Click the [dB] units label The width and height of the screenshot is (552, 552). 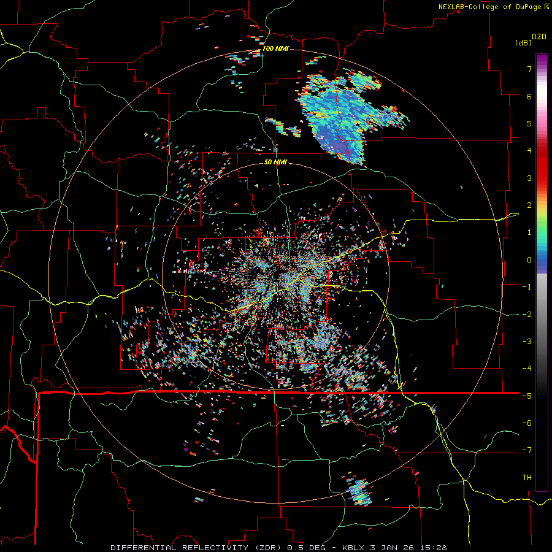coord(523,42)
